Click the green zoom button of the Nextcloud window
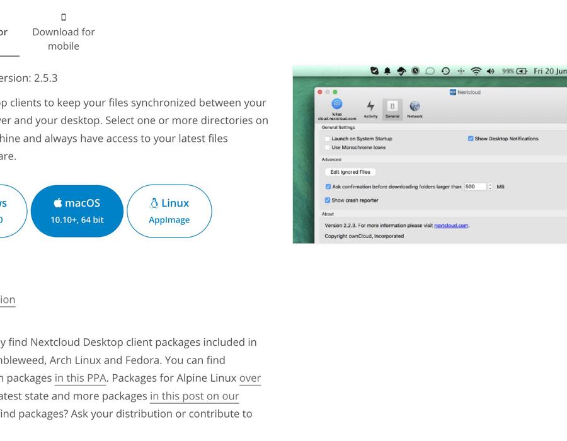Viewport: 567px width, 441px height. coord(335,92)
